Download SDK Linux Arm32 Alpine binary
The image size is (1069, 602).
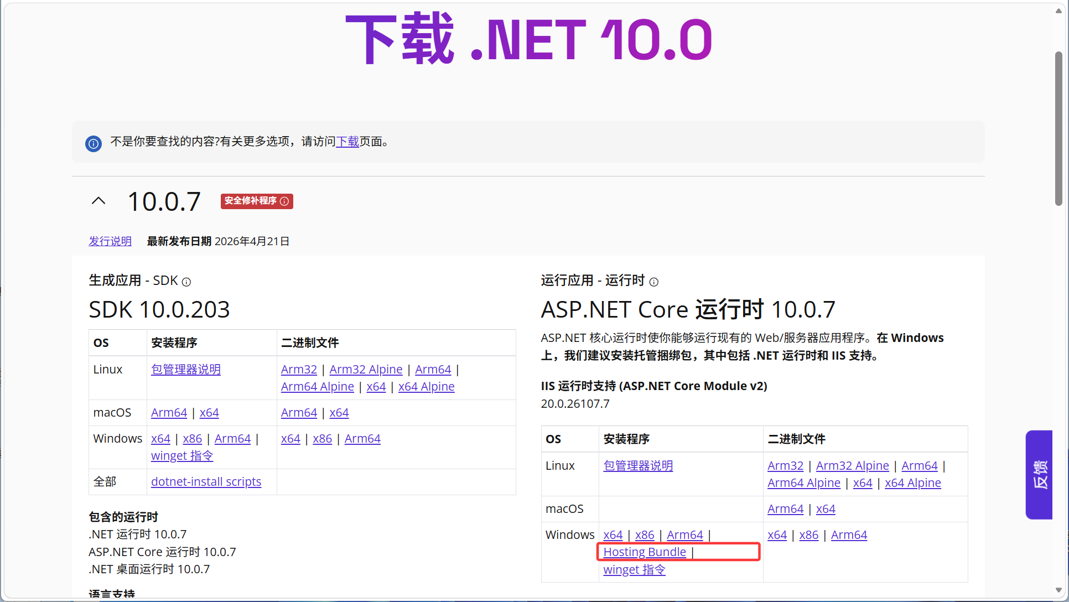(366, 369)
